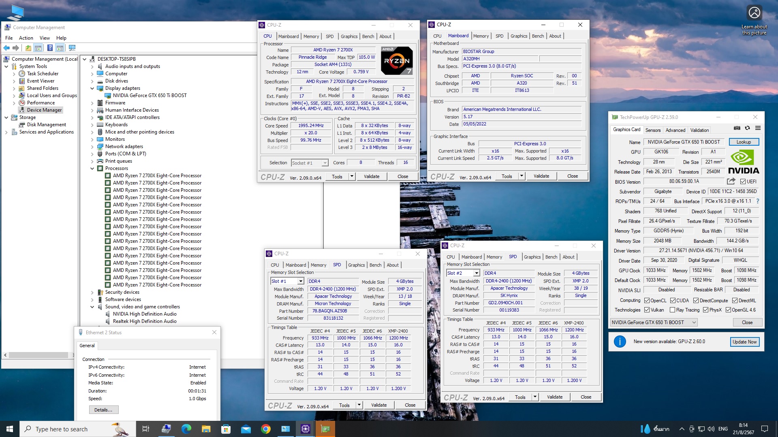The image size is (778, 437).
Task: Click Update Now in GPU-Z
Action: click(x=744, y=342)
